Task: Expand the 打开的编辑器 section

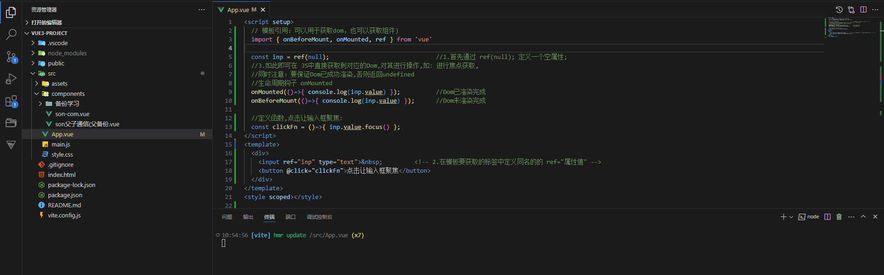Action: pos(117,22)
